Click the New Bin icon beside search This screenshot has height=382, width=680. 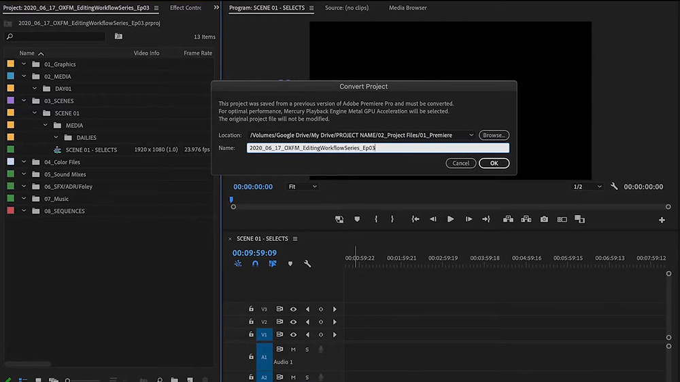click(118, 37)
